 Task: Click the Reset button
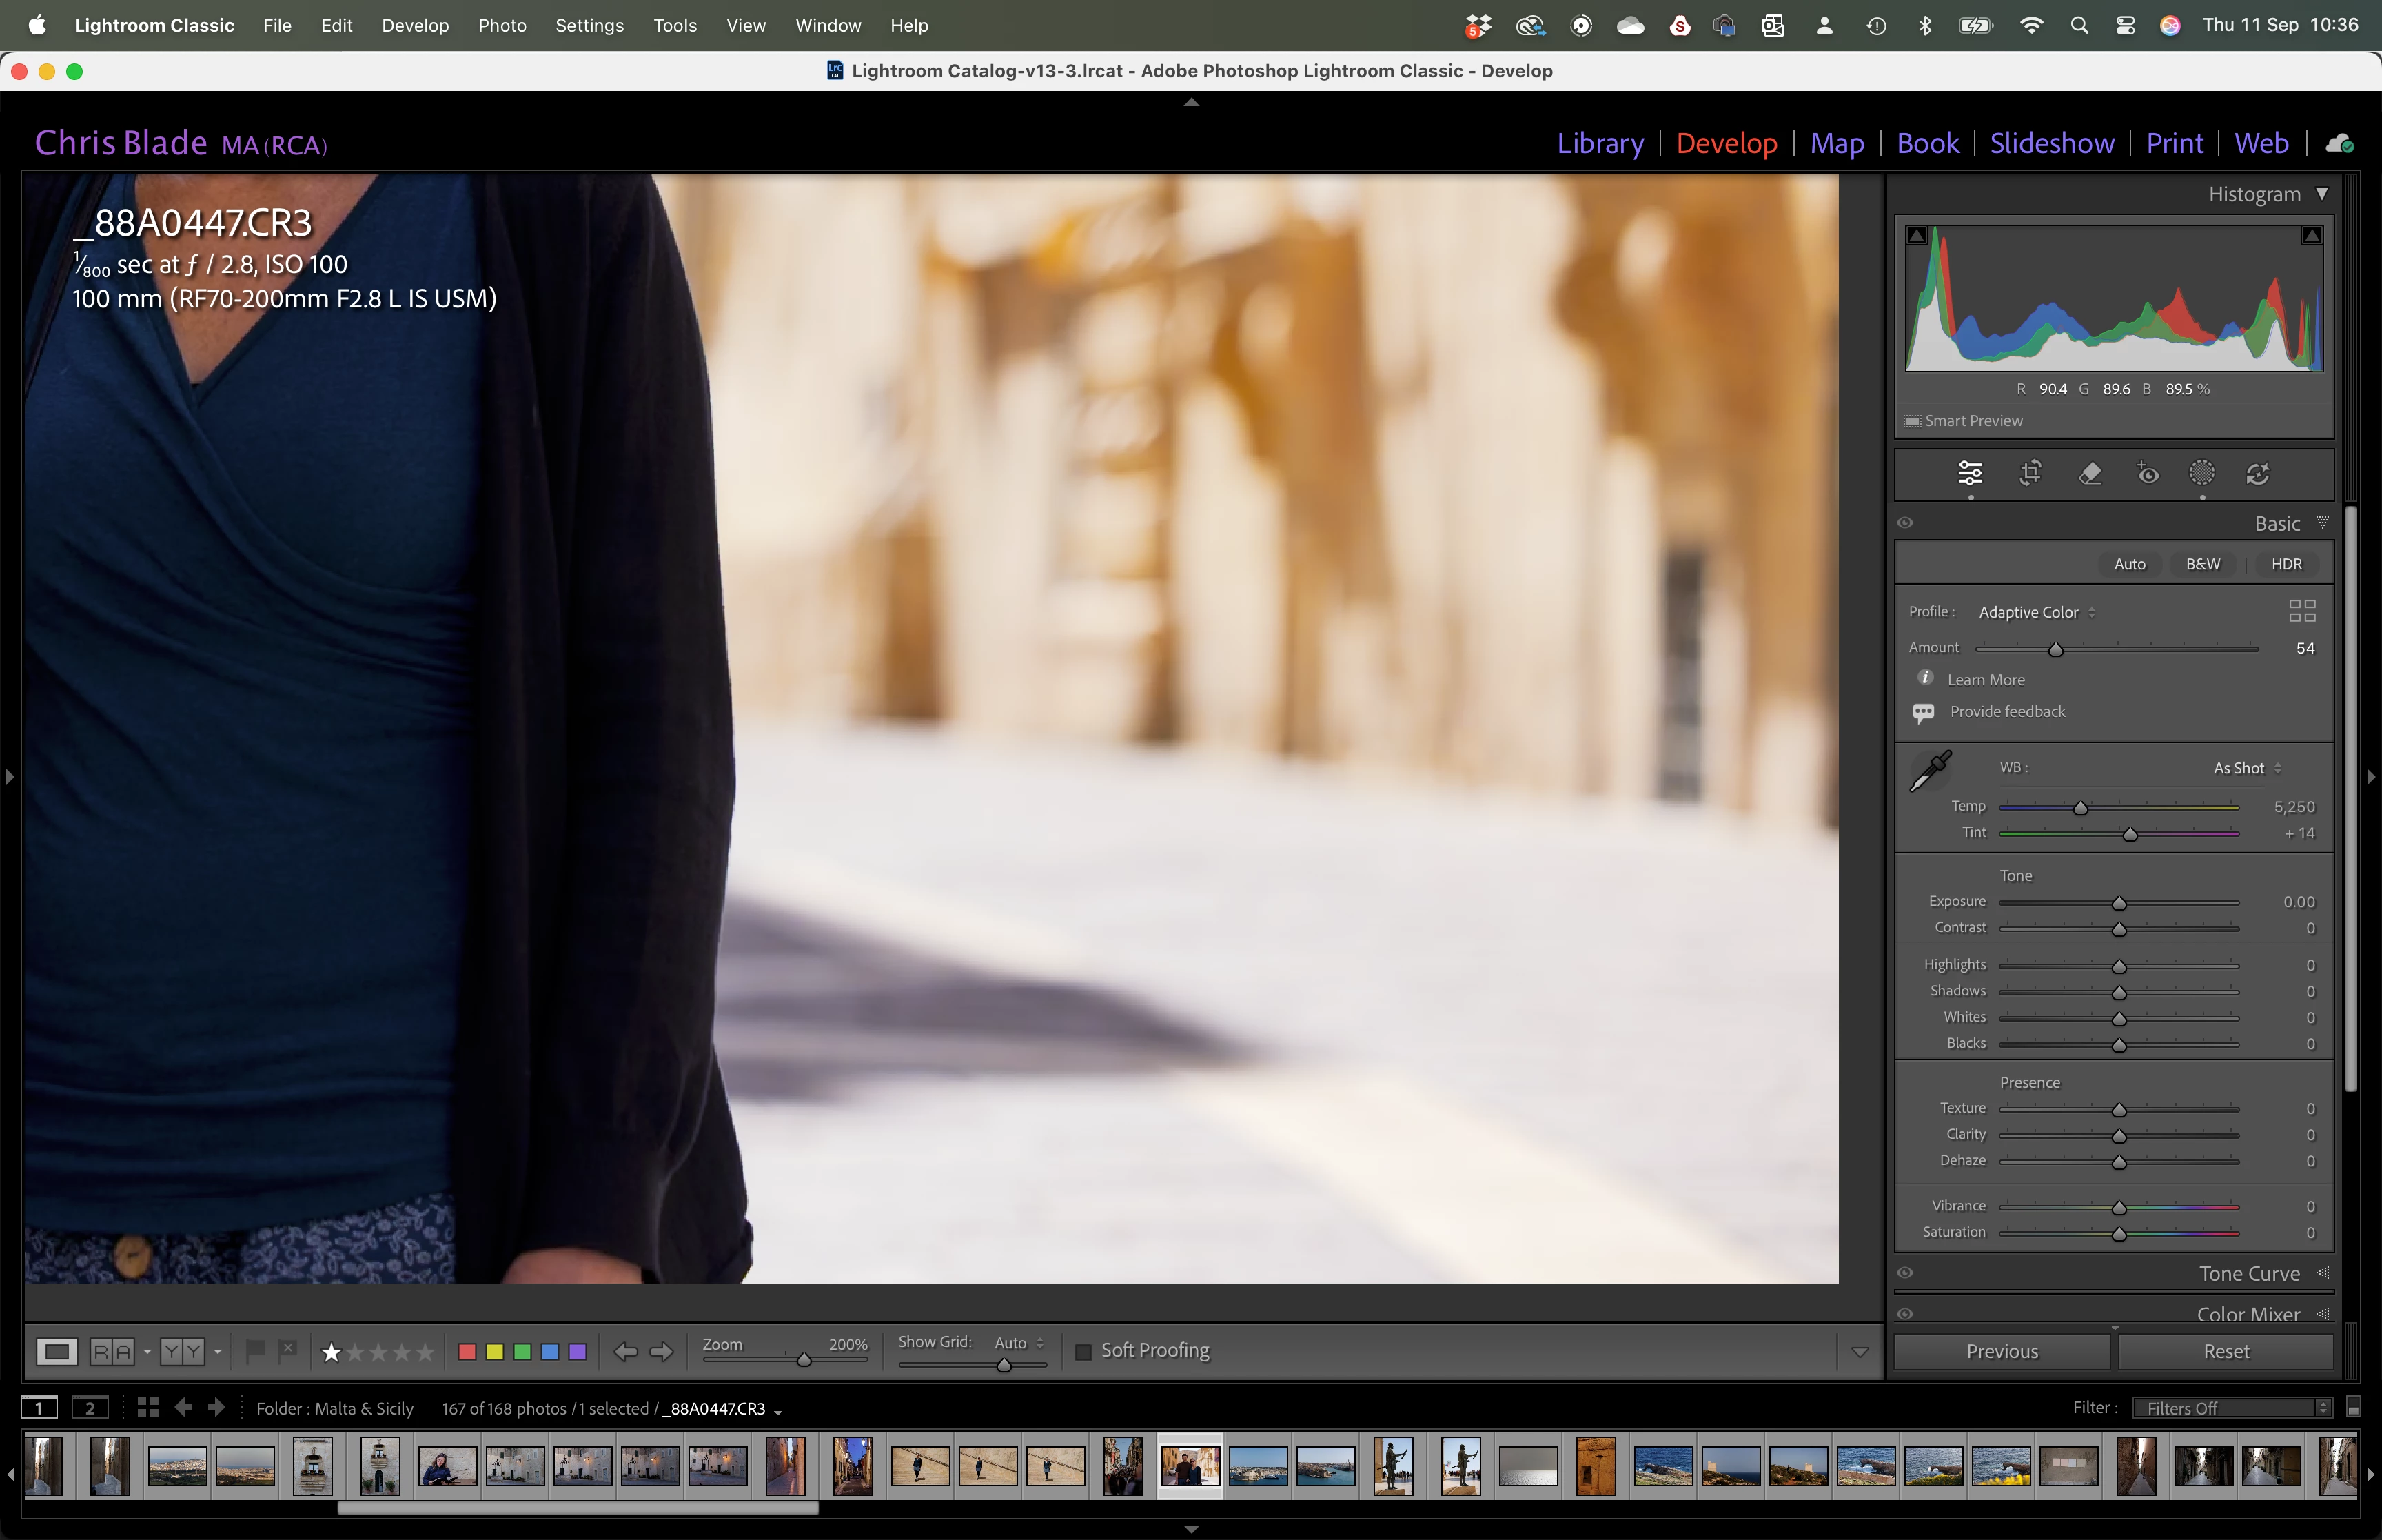(2226, 1351)
